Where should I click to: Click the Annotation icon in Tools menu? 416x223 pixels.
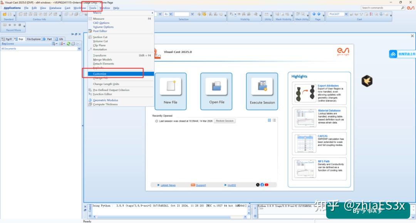(90, 50)
